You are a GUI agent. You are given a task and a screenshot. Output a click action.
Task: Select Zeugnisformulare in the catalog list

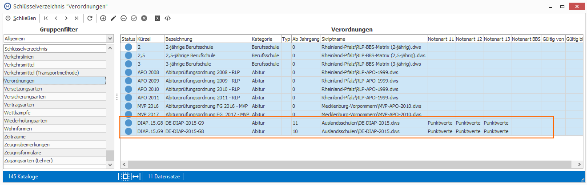tap(55, 153)
